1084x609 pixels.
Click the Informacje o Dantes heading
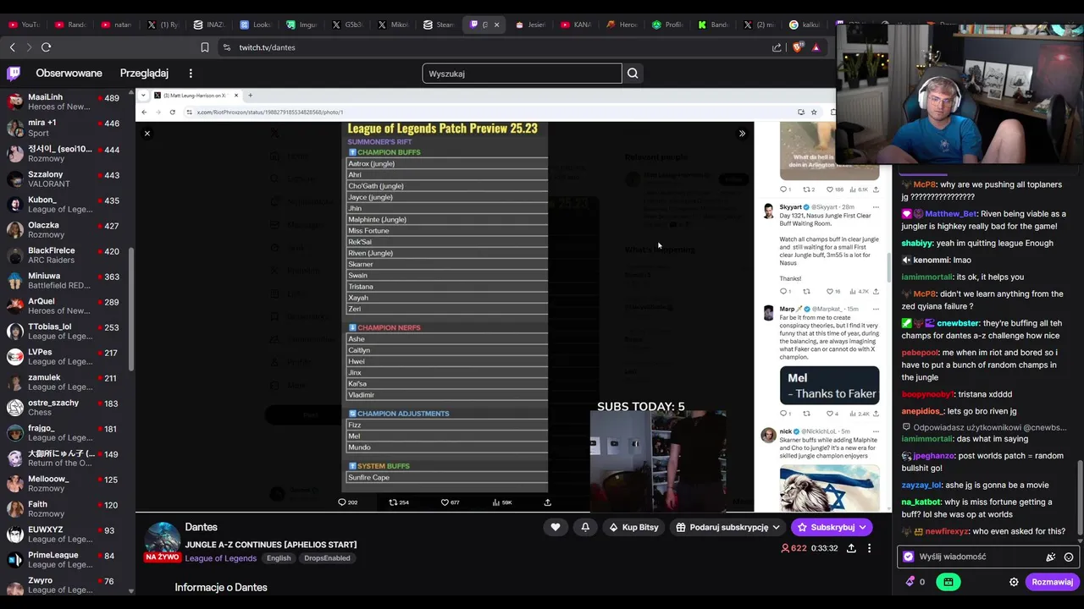point(221,587)
